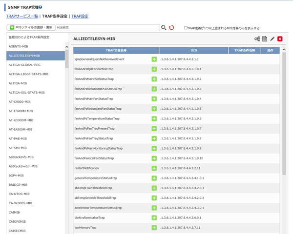Select AT-FS900M-MIB in the MIB list

(36, 111)
